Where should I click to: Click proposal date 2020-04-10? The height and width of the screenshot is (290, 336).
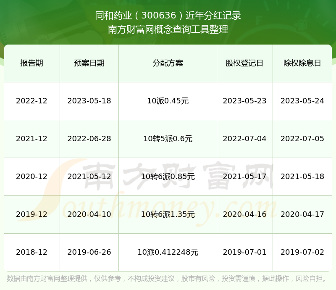[89, 214]
